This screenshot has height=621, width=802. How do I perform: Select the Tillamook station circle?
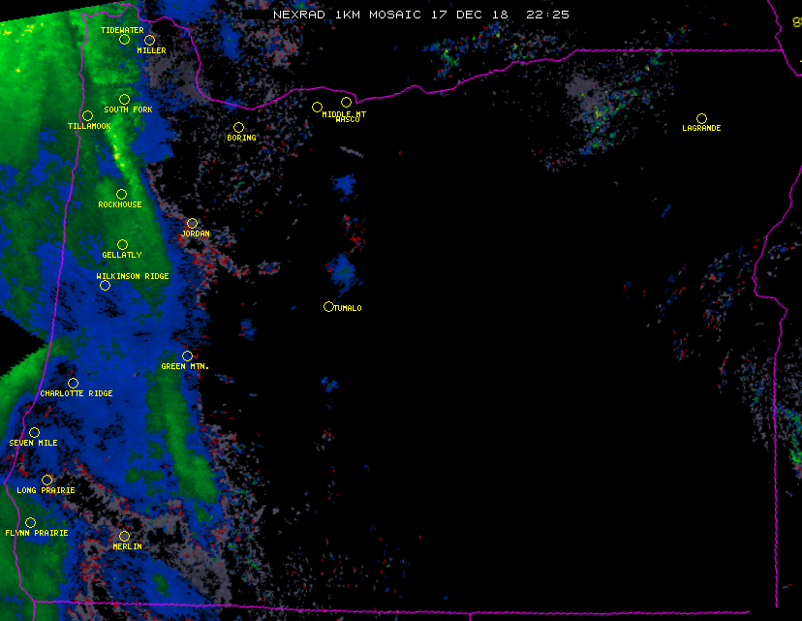pos(87,116)
